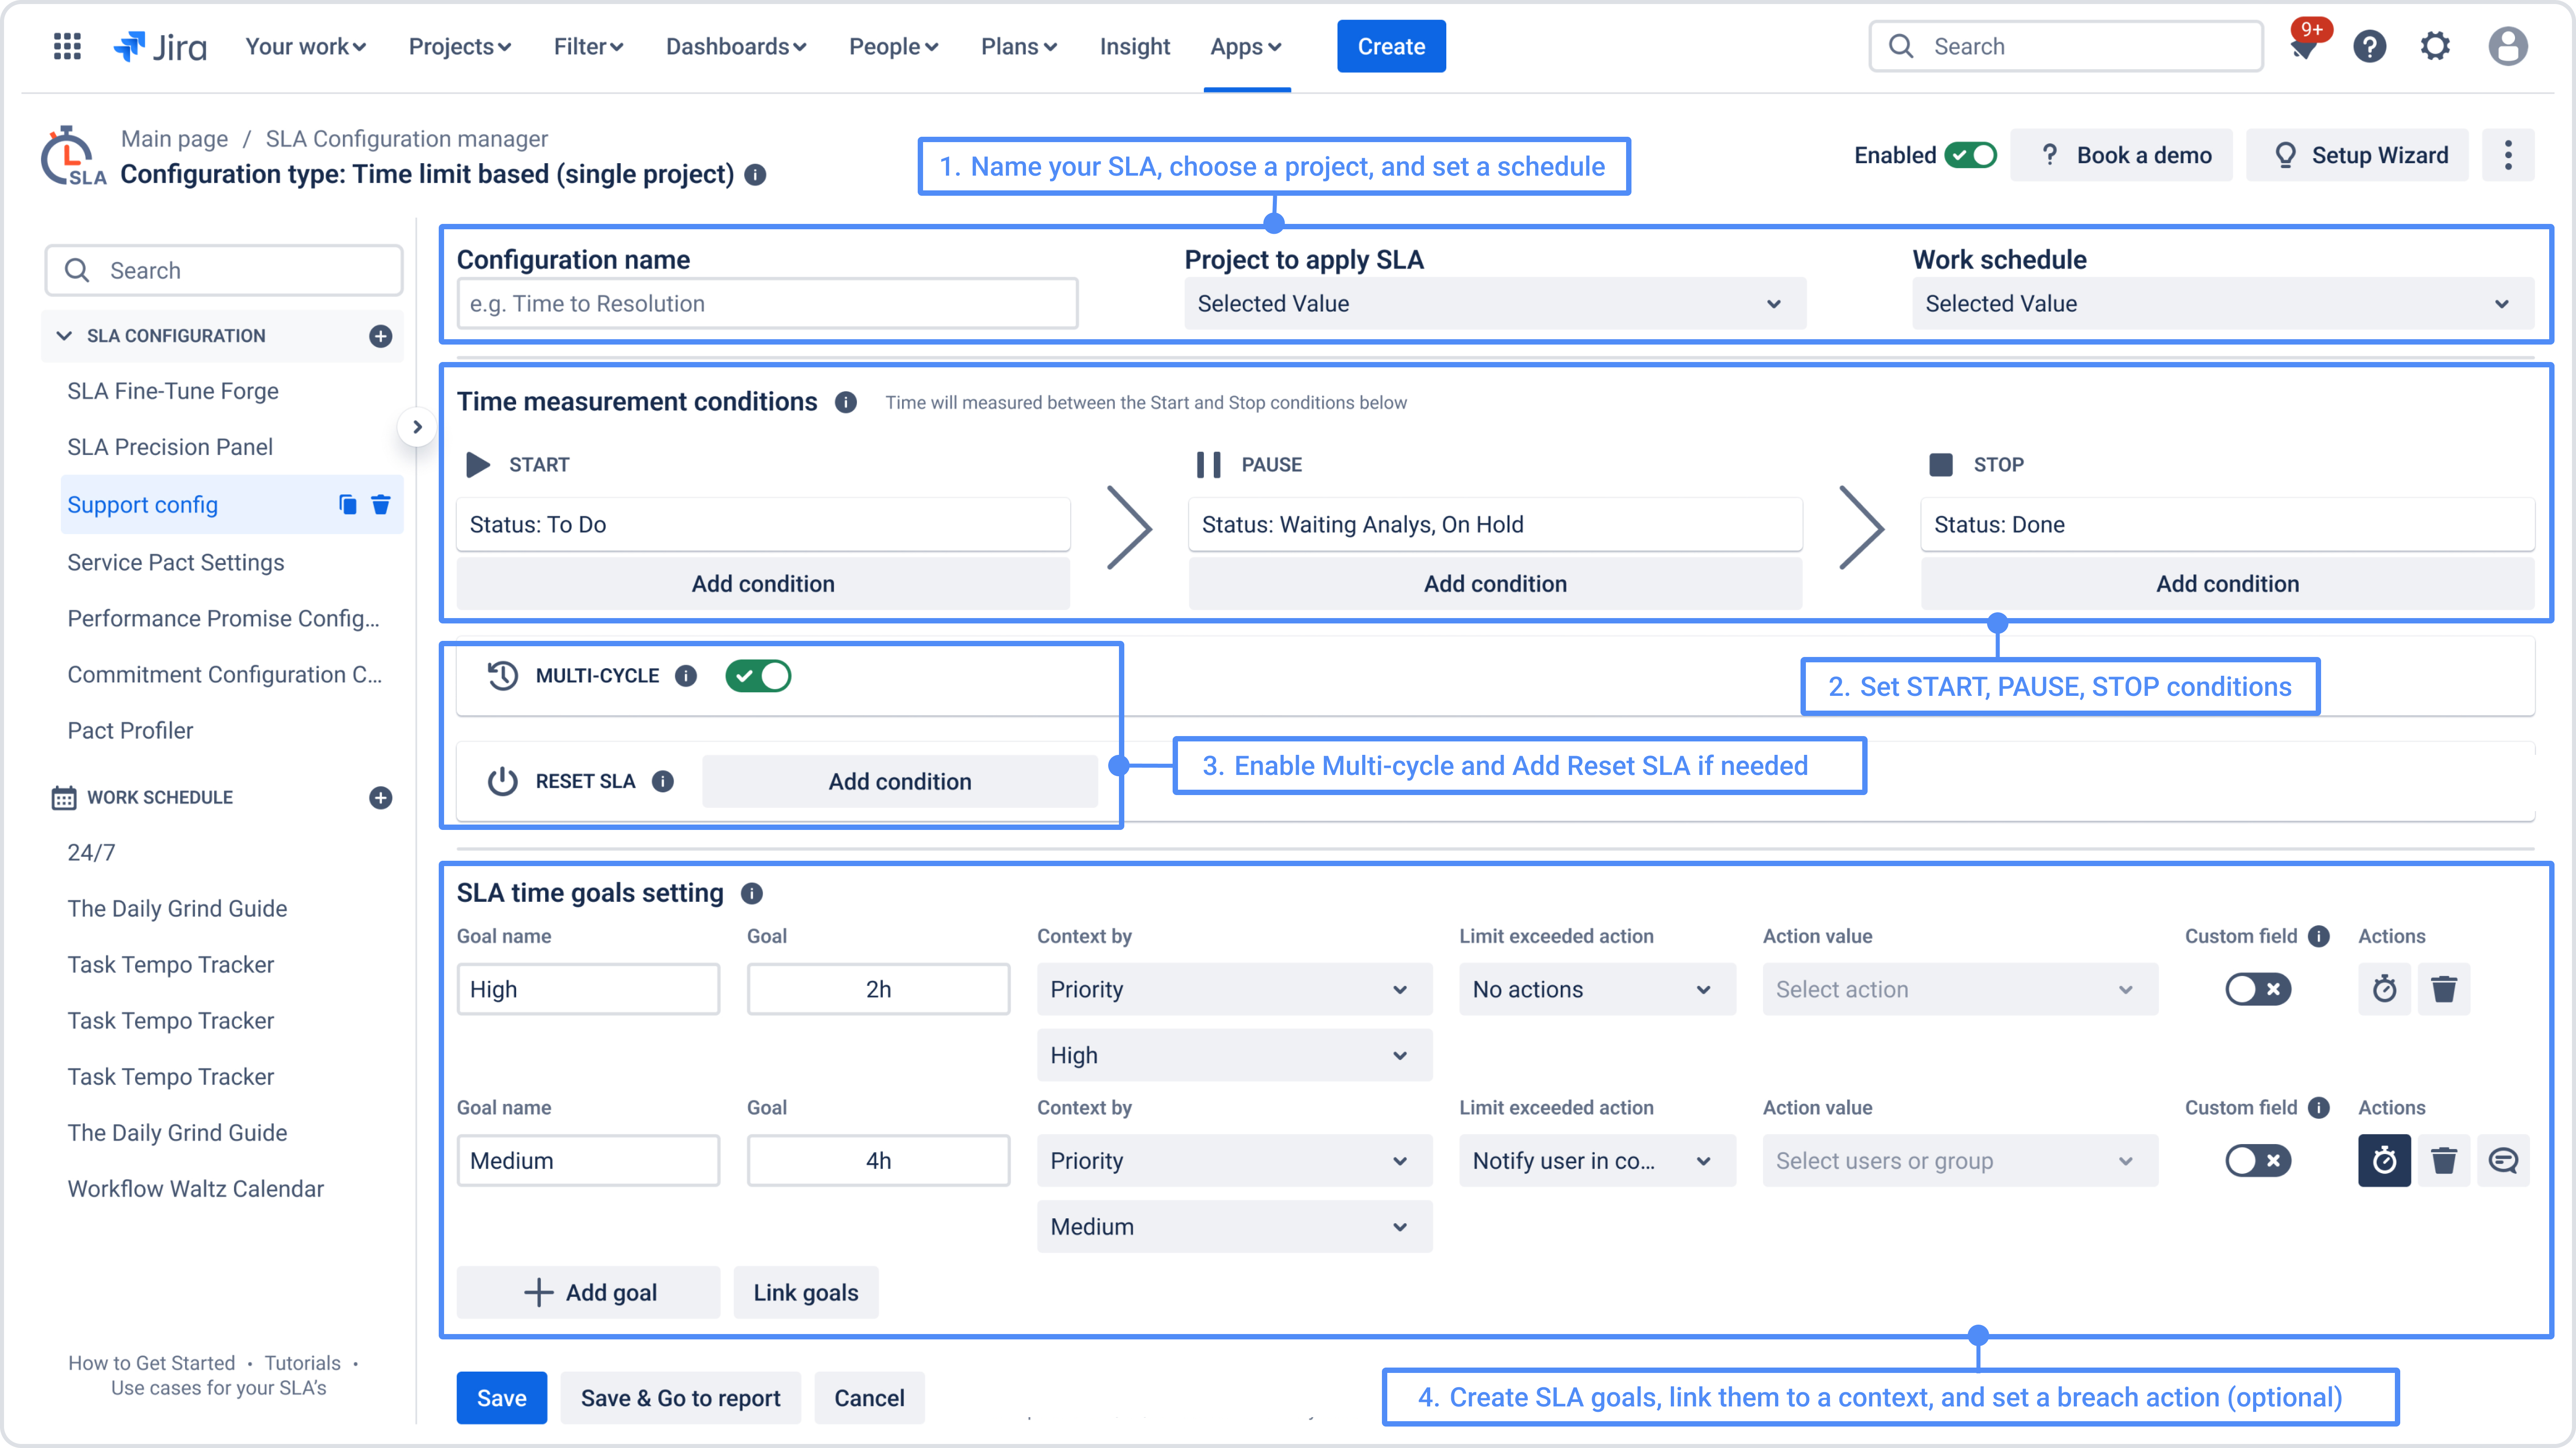2576x1448 pixels.
Task: Duplicate the Support config entry
Action: (347, 505)
